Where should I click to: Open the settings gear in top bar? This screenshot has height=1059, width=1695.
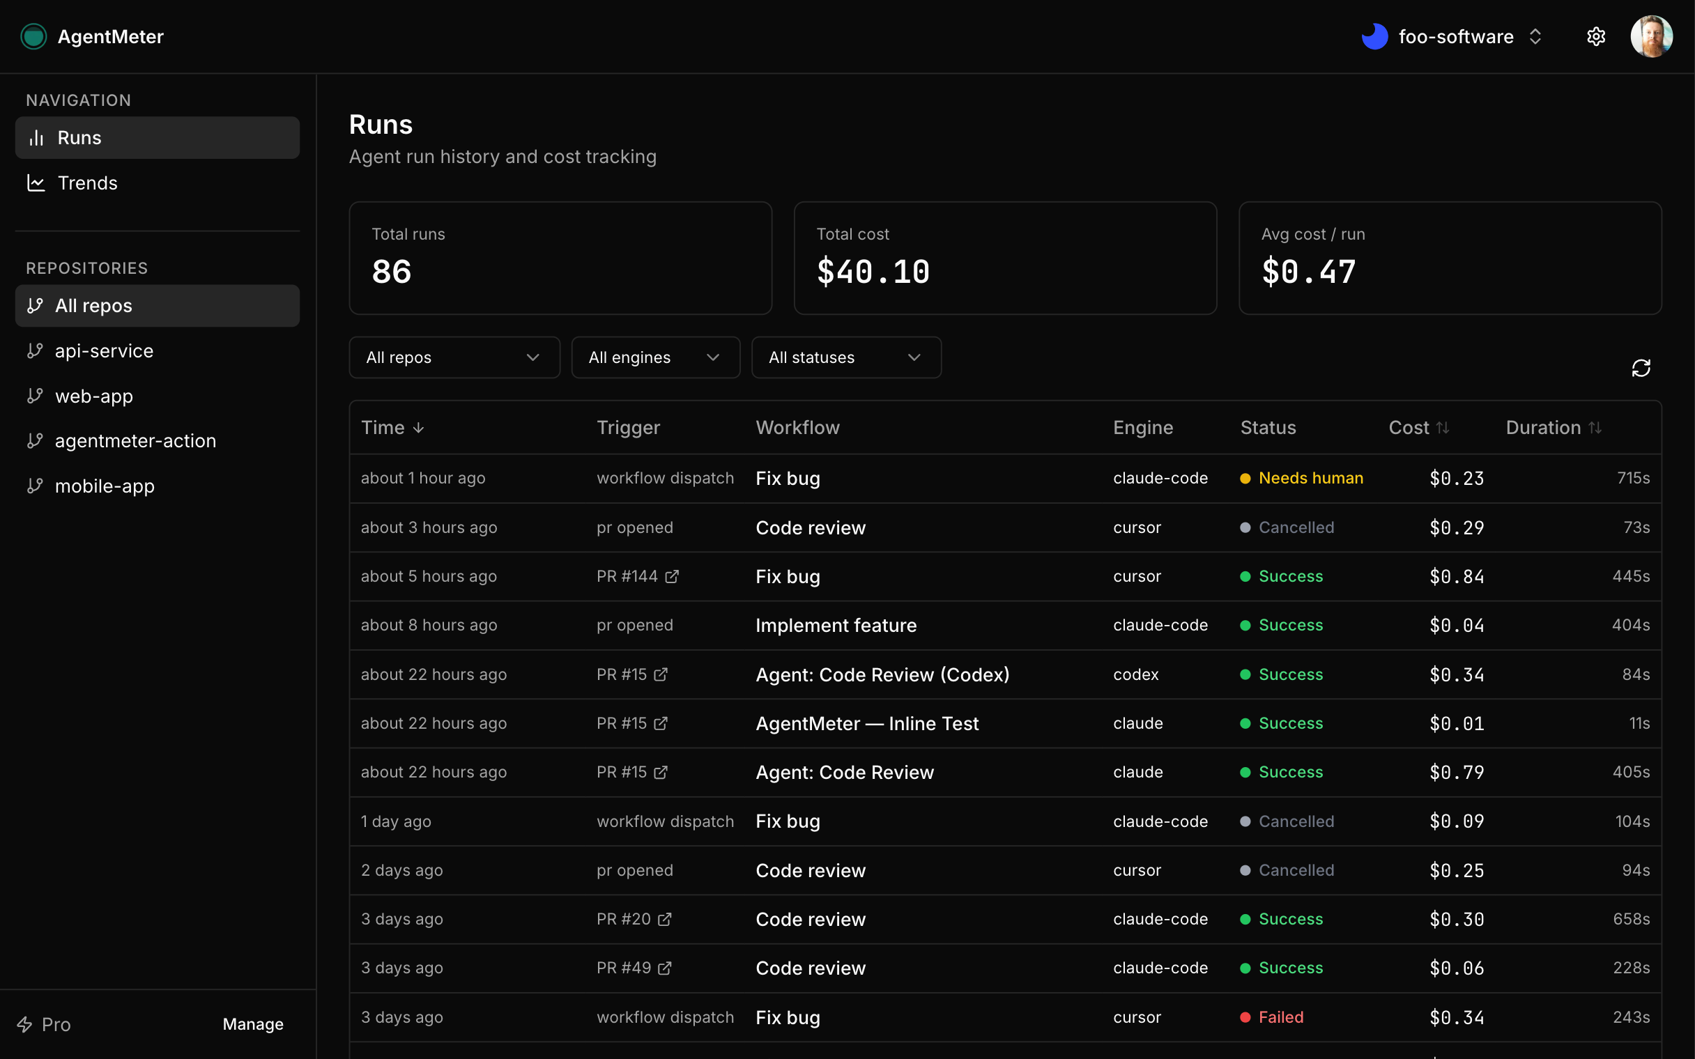click(1597, 36)
